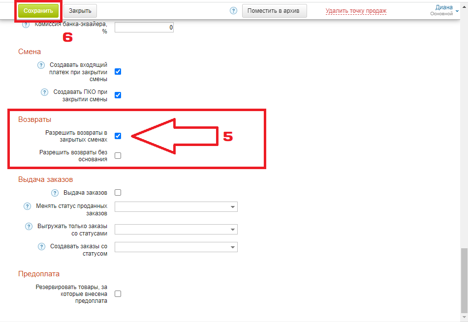Show help for Создавать заказы со статусом
The height and width of the screenshot is (322, 468).
(x=42, y=246)
